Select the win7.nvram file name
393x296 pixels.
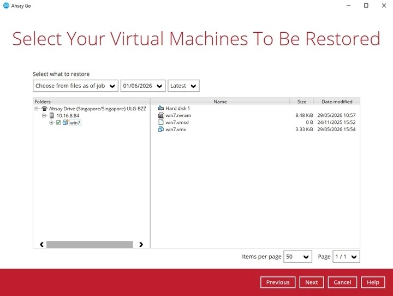(x=178, y=115)
